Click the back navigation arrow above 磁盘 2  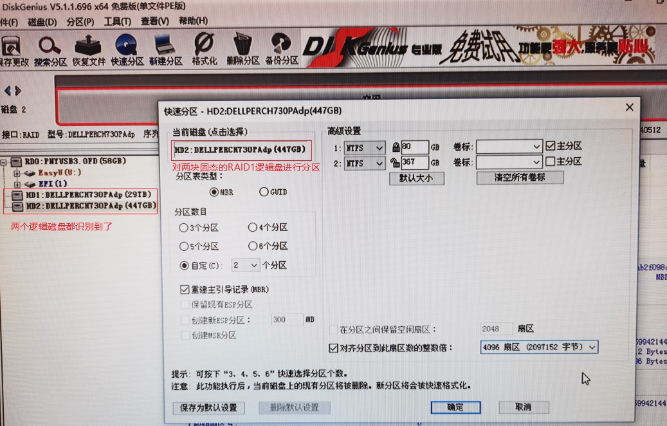[x=8, y=90]
